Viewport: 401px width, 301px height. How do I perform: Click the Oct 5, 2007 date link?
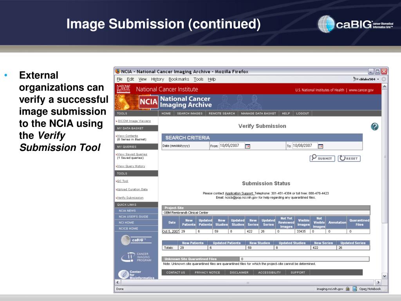171,231
